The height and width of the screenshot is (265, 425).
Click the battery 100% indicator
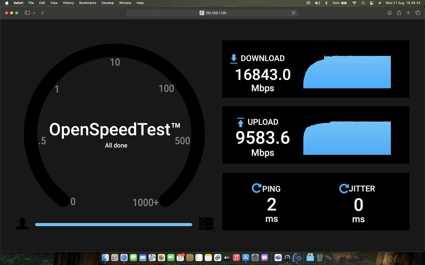click(340, 3)
